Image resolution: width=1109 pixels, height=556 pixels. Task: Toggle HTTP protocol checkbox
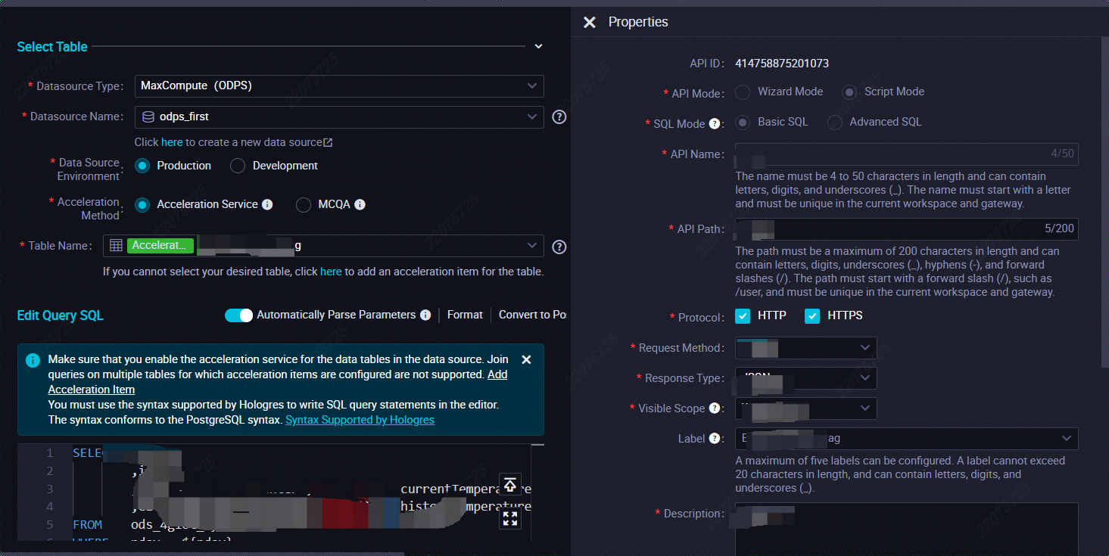743,315
